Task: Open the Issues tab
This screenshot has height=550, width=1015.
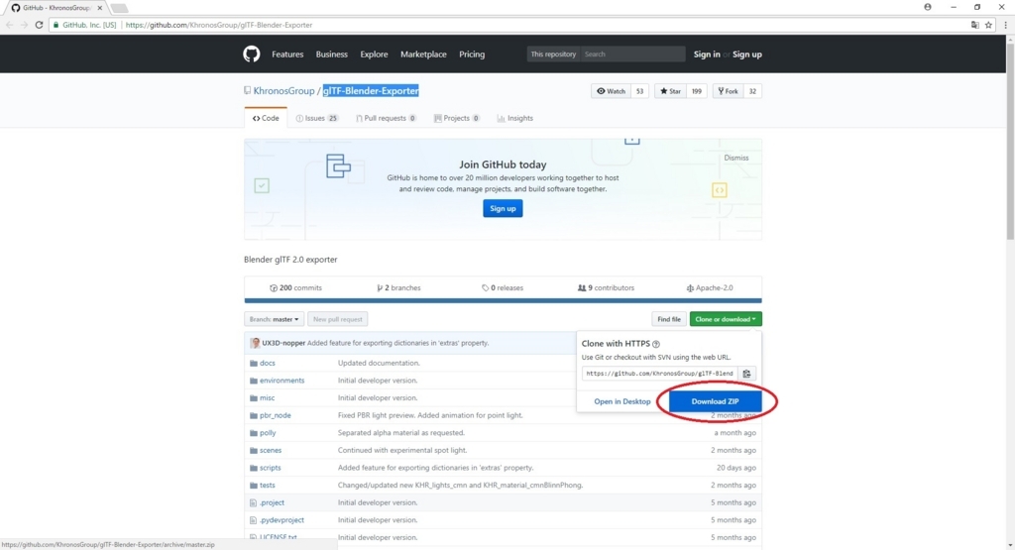Action: point(316,118)
